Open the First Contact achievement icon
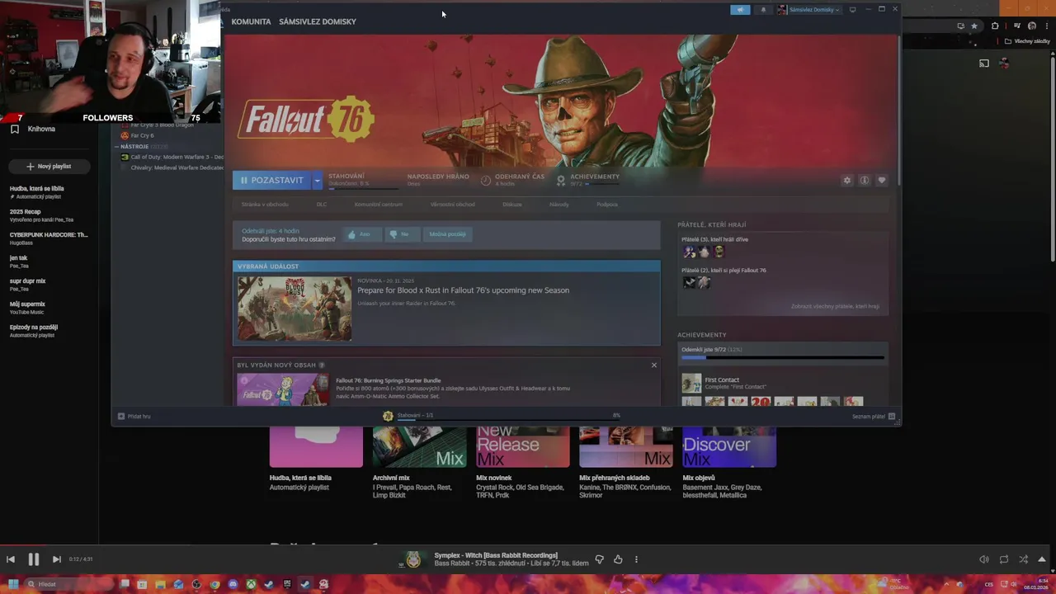 click(x=691, y=383)
